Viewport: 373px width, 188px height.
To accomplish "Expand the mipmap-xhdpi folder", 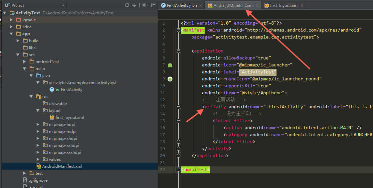I will [x=38, y=139].
